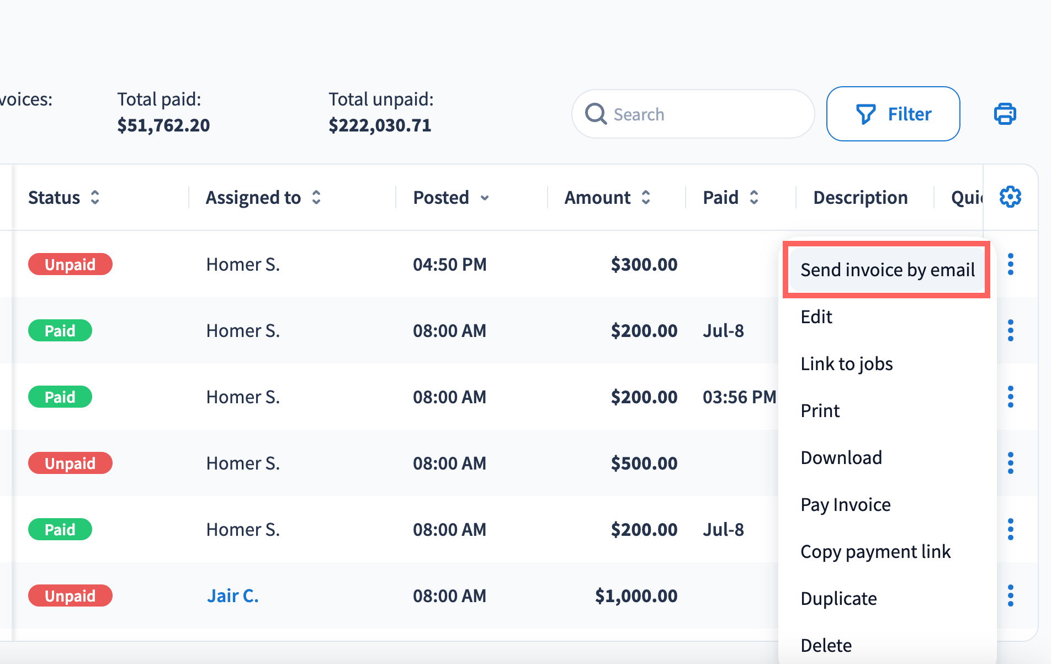Open three-dot menu for 03:56 PM paid row
This screenshot has height=664, width=1051.
click(1010, 397)
